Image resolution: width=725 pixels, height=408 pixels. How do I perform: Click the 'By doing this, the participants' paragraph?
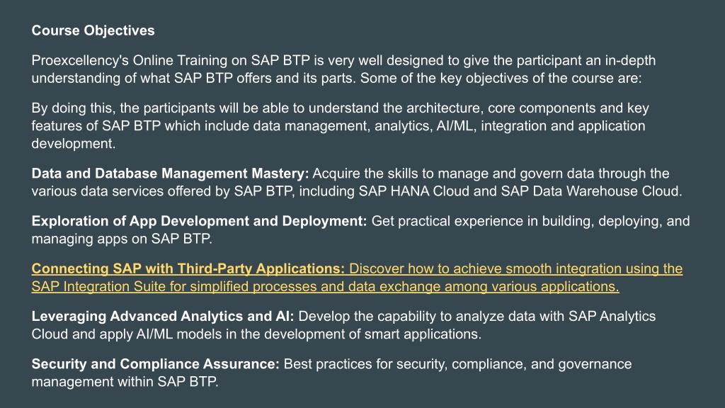click(x=340, y=126)
